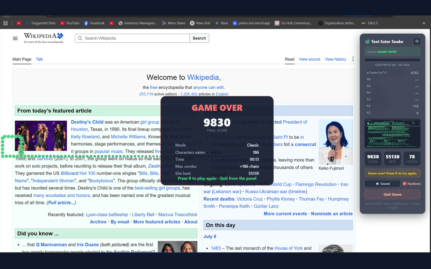Screen dimensions: 431x269
Task: Open the Facebook bookmark
Action: click(x=94, y=23)
